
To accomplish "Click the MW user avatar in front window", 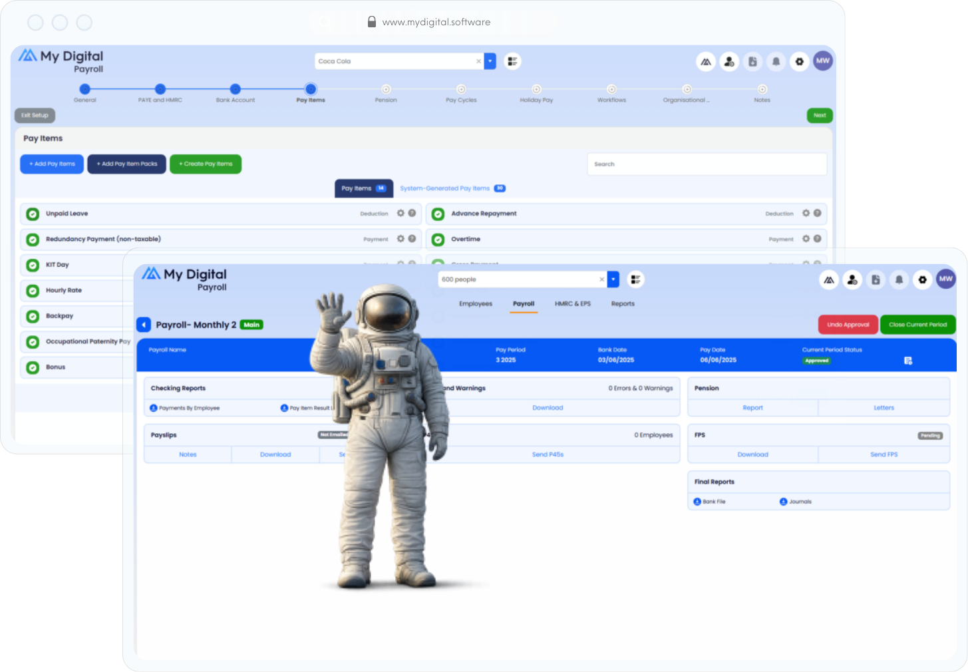I will (945, 279).
